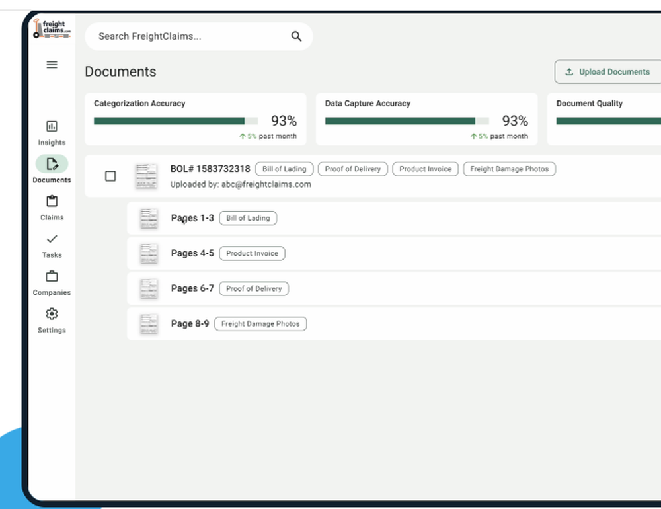
Task: Open the hamburger menu
Action: coord(52,65)
